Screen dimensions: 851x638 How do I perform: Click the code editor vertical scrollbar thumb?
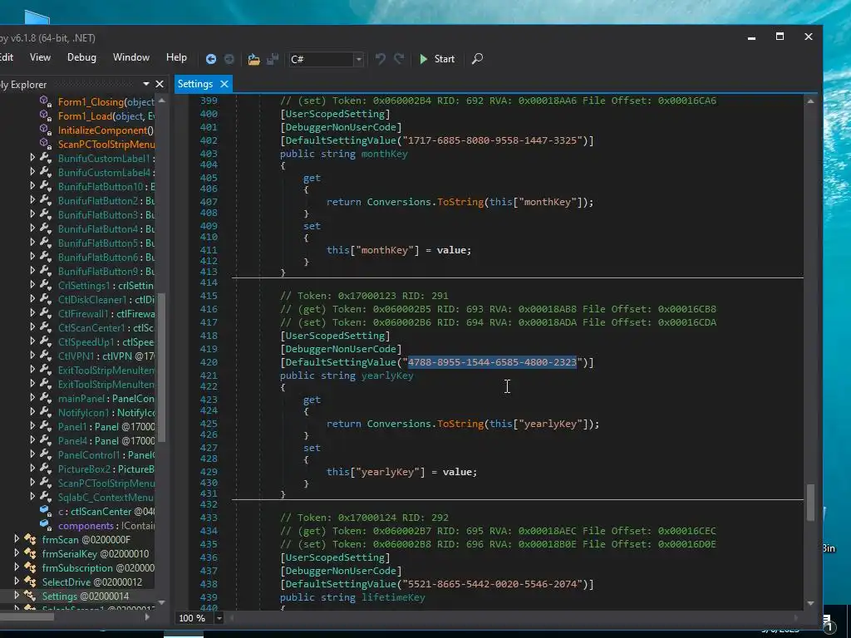click(x=810, y=503)
